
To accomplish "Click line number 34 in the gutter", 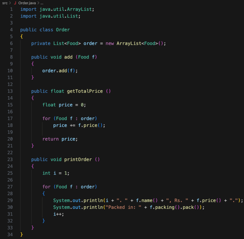I will (10, 234).
